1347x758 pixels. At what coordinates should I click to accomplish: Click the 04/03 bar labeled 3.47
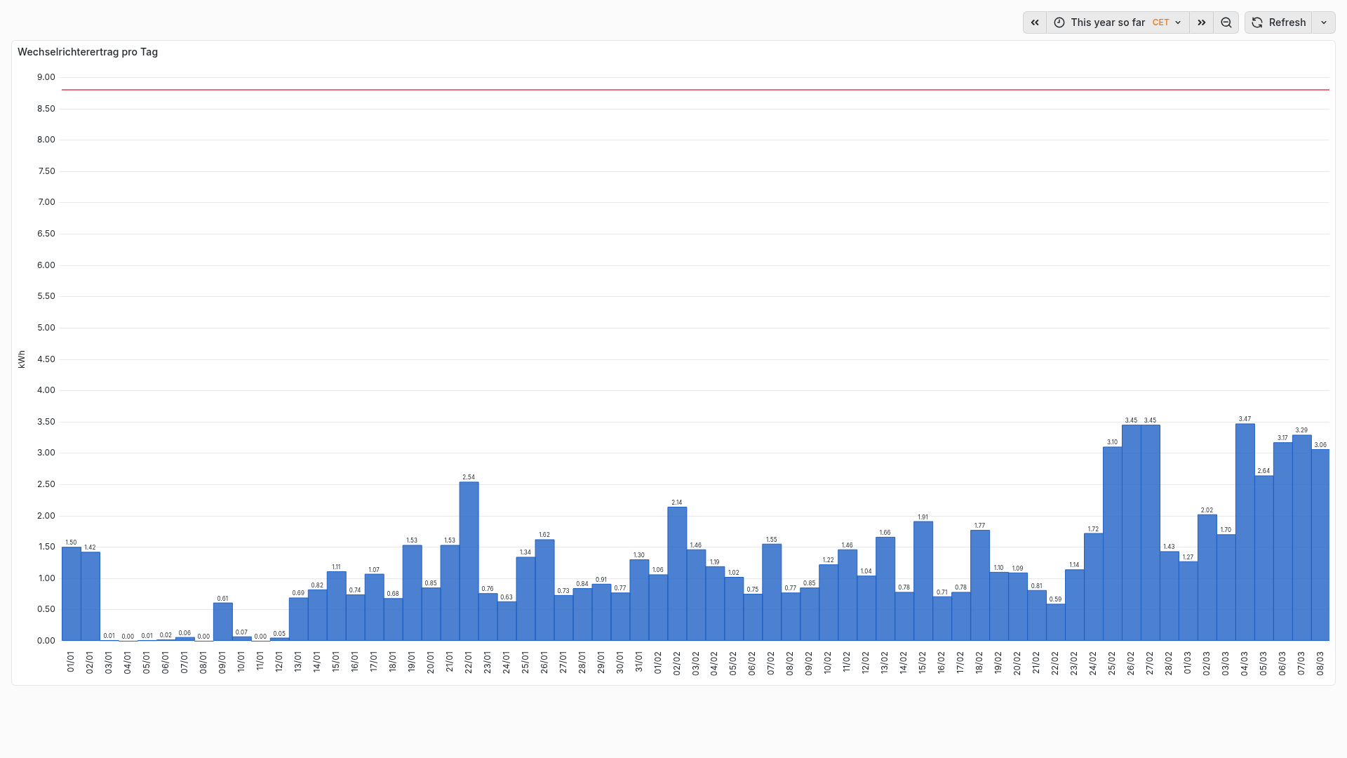coord(1245,532)
